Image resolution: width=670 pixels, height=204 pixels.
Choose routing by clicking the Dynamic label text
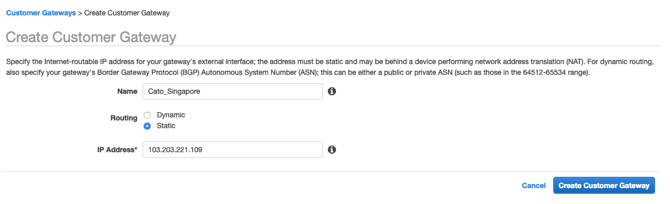[171, 115]
